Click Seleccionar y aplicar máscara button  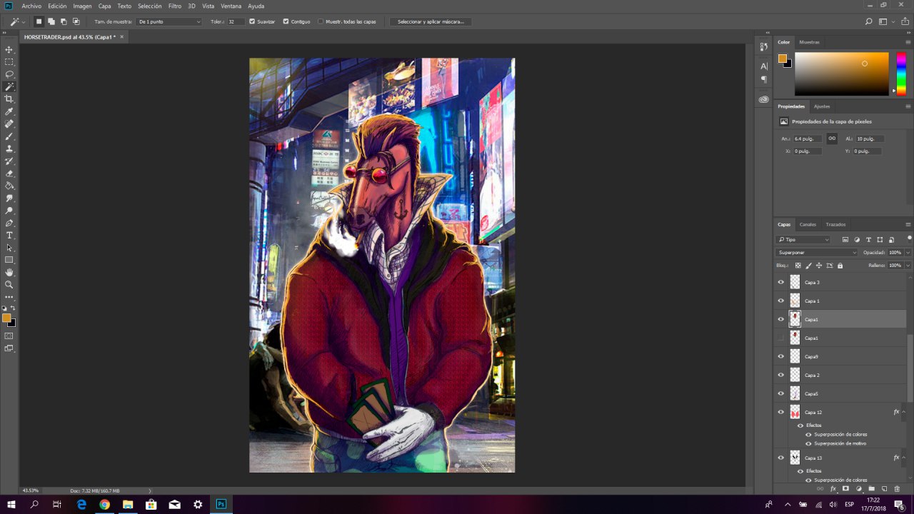click(x=431, y=21)
